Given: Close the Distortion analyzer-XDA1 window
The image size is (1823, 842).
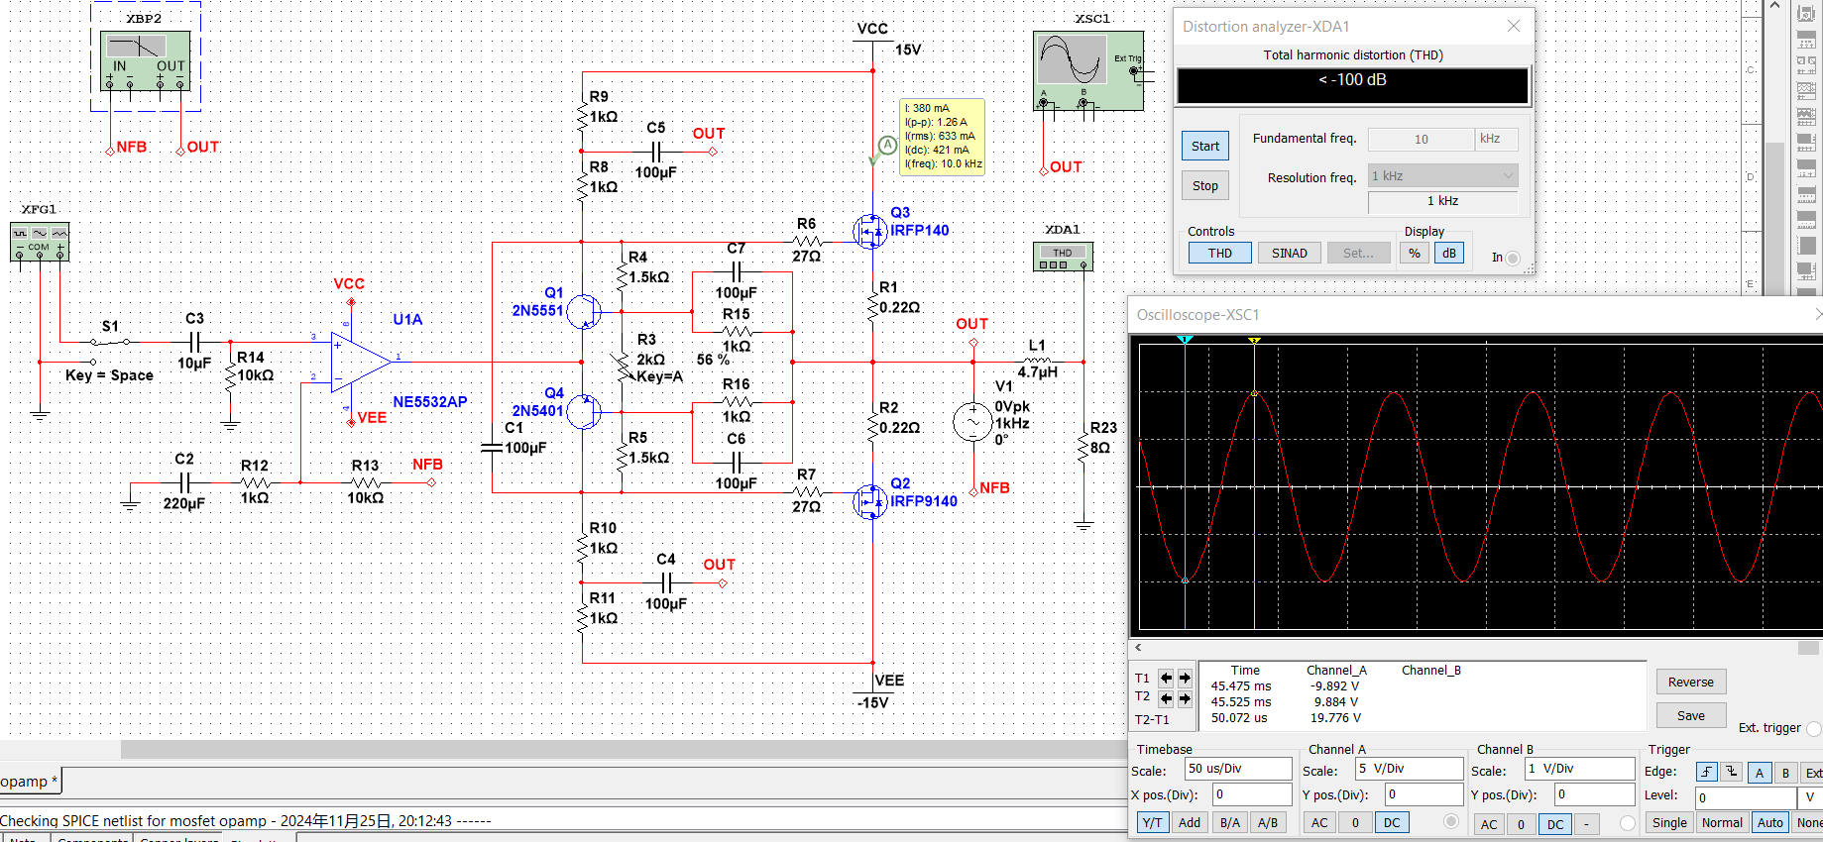Looking at the screenshot, I should (x=1514, y=27).
